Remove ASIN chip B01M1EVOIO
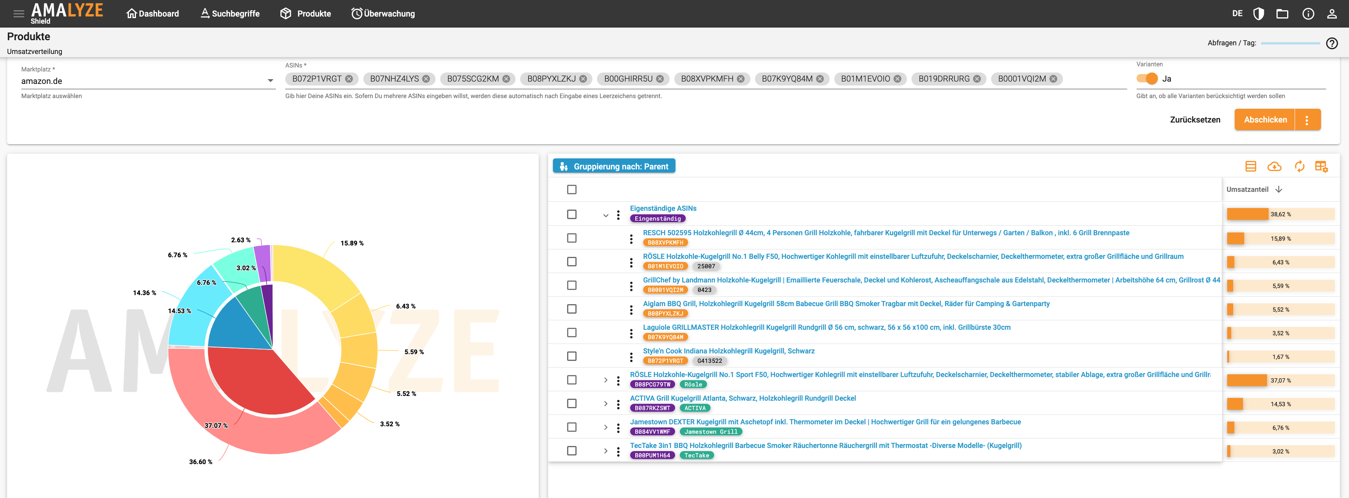 pos(898,79)
